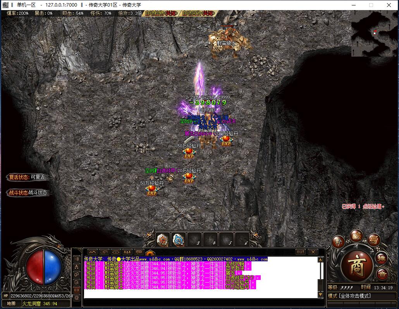This screenshot has width=399, height=309.
Task: Click the 倍攻:3.3倍 stat display
Action: (130, 13)
